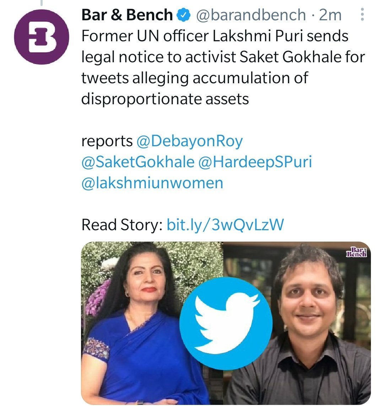Screen dimensions: 383x406
Task: Click "disproportionate assets" text in the tweet
Action: pyautogui.click(x=165, y=99)
